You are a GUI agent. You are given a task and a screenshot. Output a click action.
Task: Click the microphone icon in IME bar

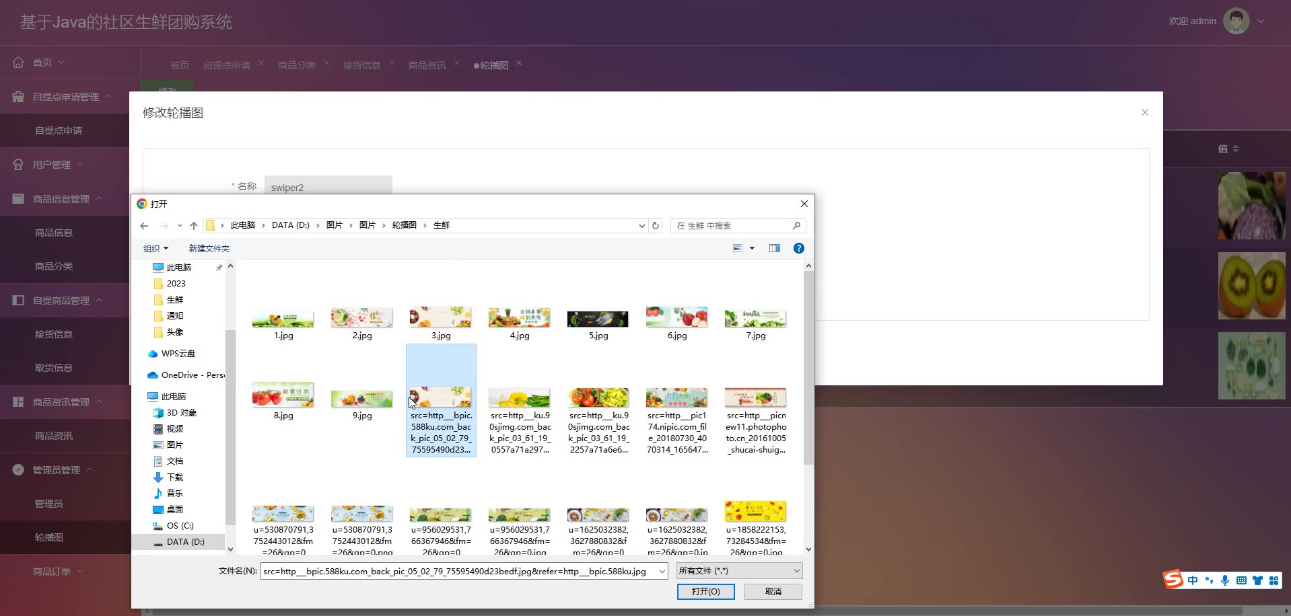pos(1225,580)
